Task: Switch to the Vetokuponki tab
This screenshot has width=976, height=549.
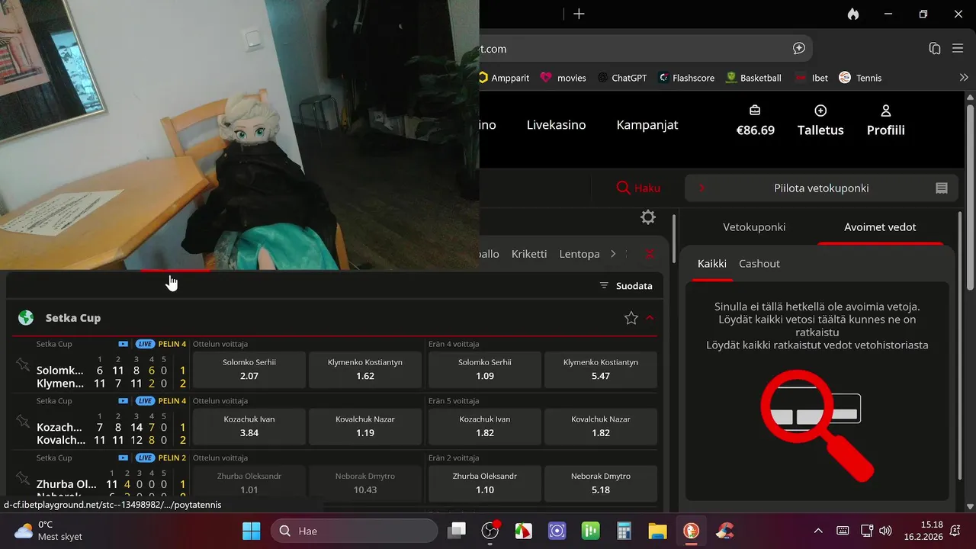Action: tap(754, 227)
